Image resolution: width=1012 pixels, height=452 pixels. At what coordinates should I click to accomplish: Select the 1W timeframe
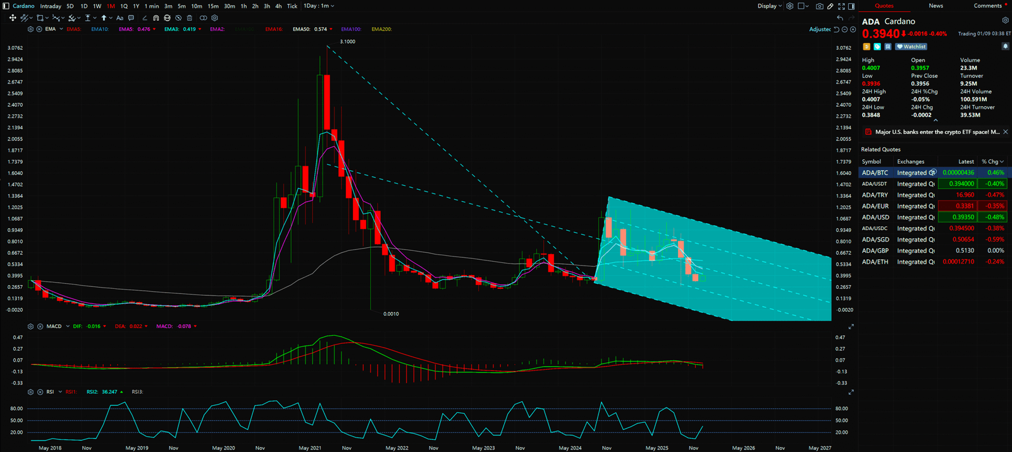[x=97, y=6]
